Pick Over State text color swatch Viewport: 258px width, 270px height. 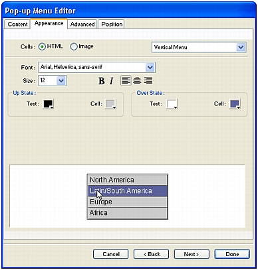coord(172,104)
